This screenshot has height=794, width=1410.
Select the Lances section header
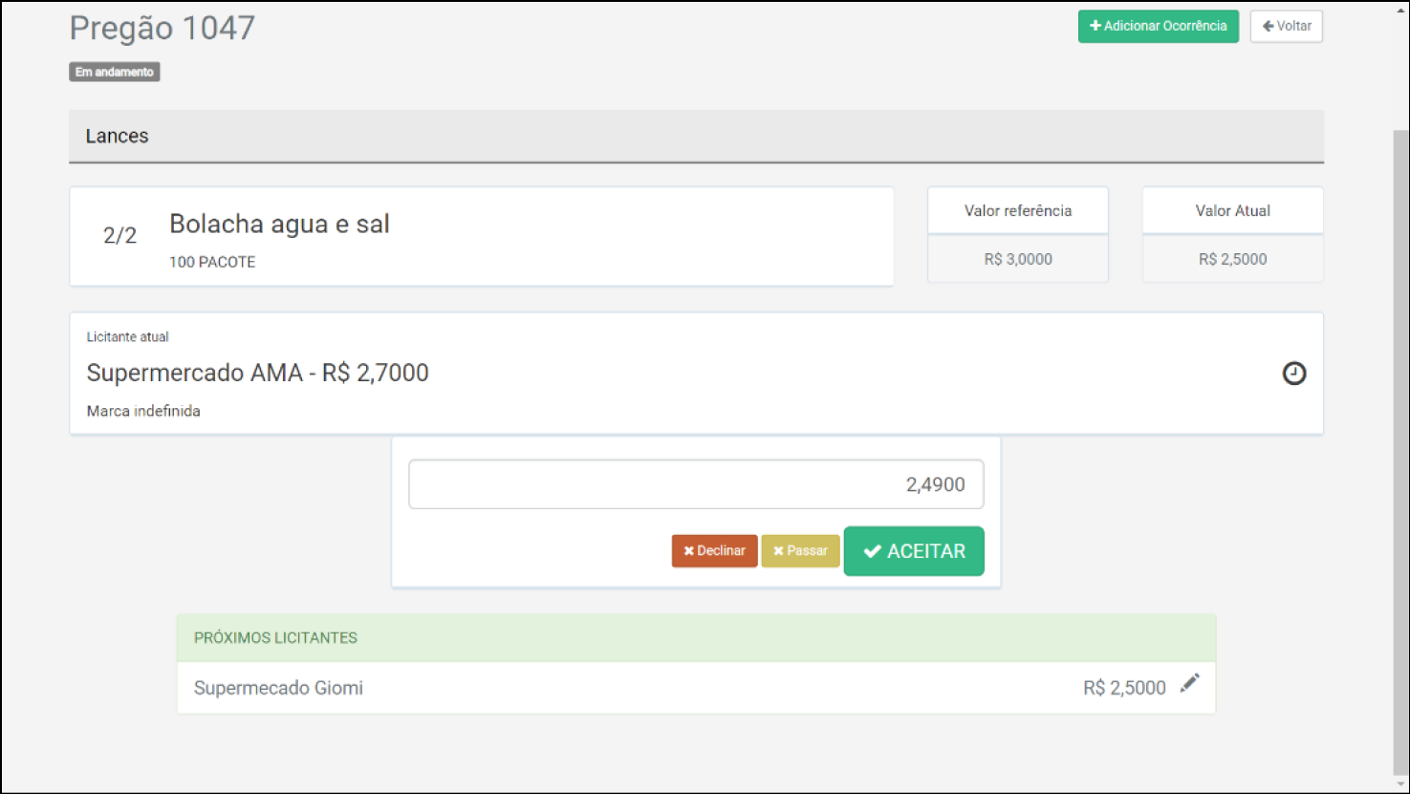(118, 137)
